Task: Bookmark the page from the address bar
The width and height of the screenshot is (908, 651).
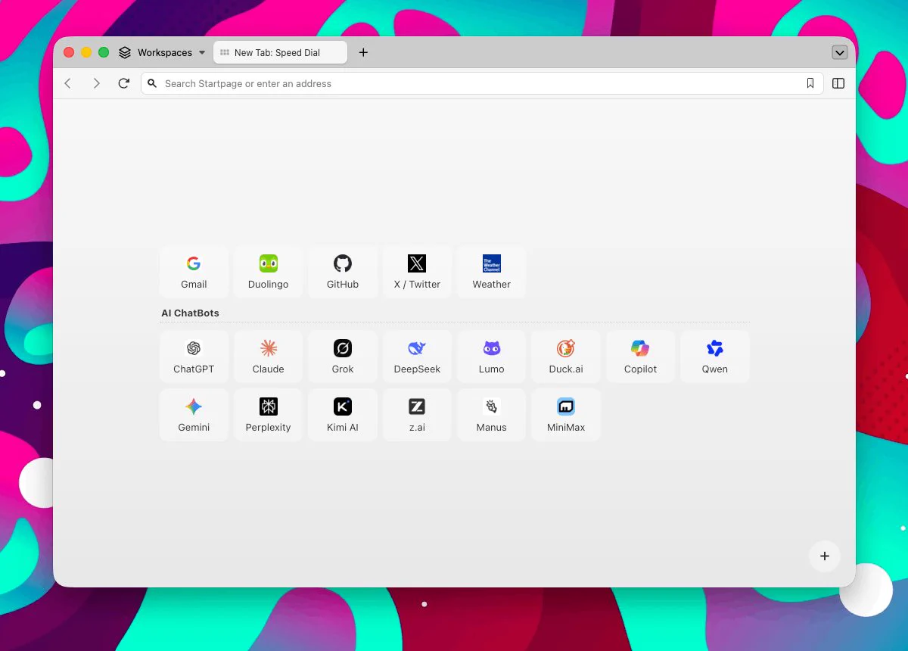Action: tap(810, 83)
